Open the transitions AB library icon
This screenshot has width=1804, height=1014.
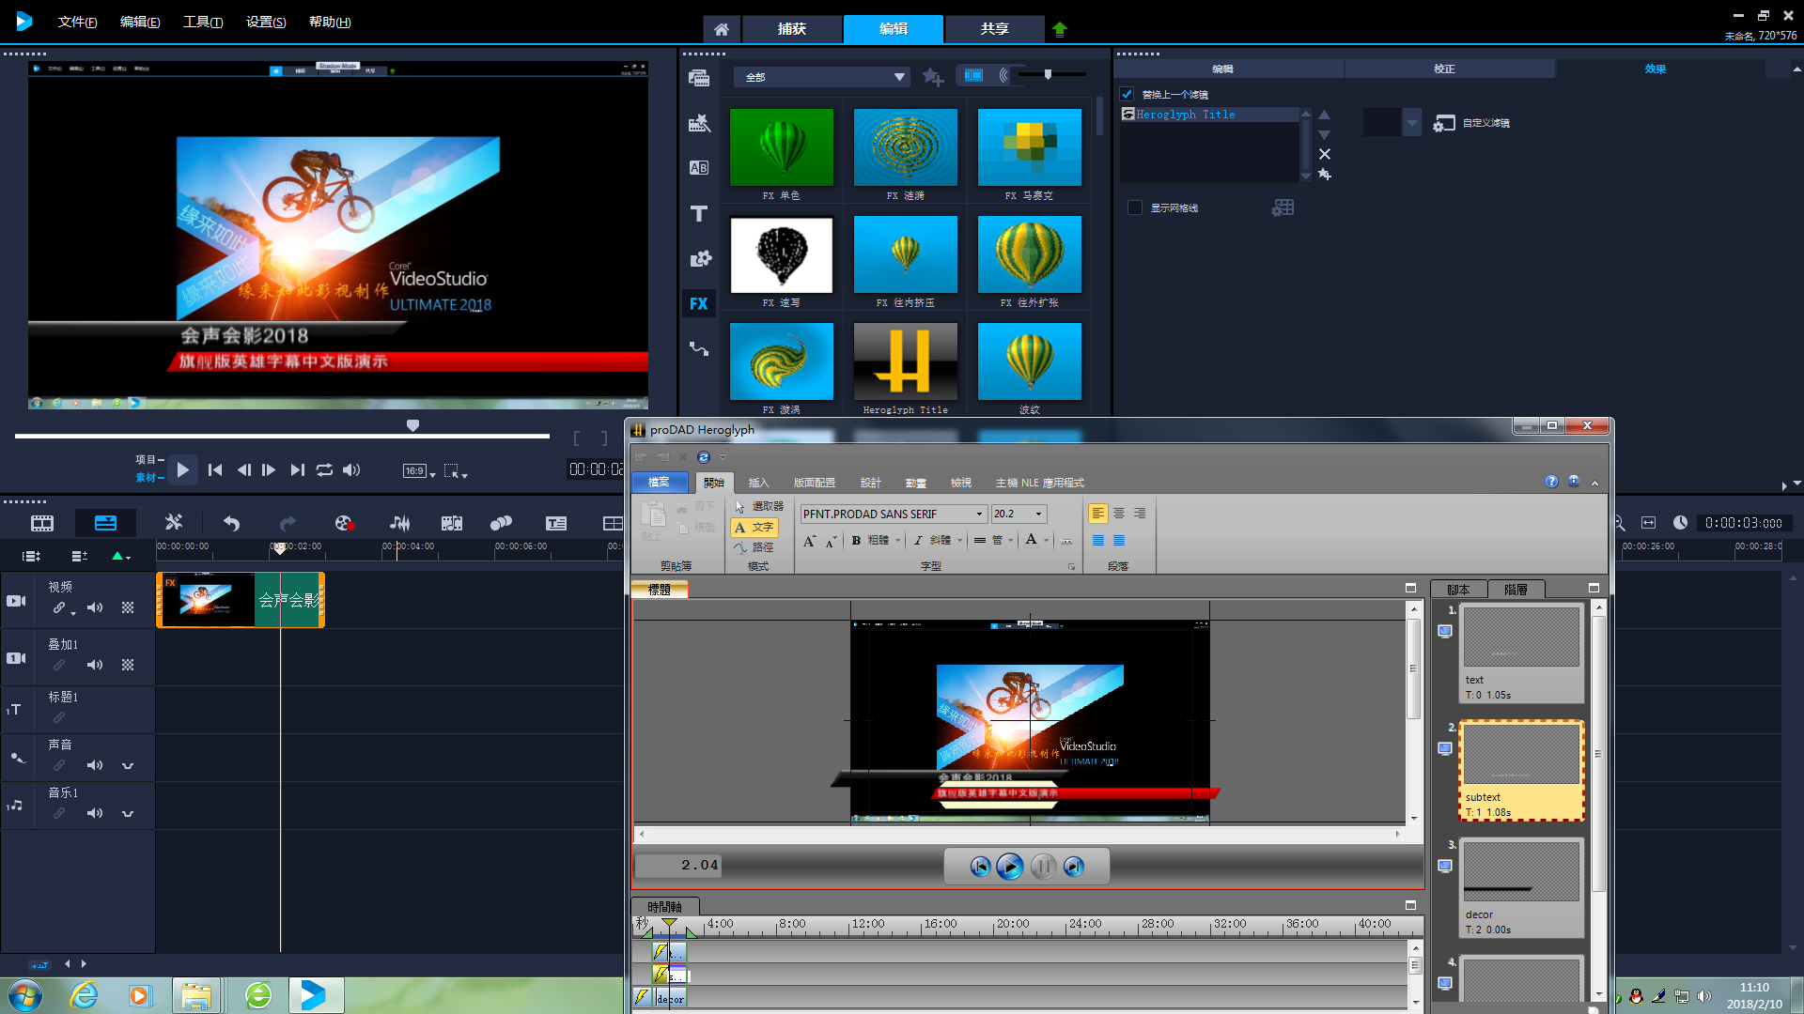(x=699, y=168)
